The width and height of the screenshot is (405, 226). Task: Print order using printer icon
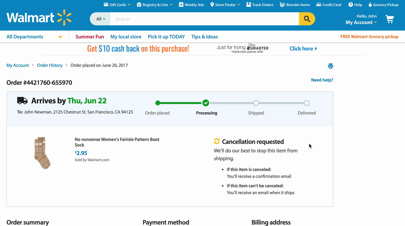330,66
